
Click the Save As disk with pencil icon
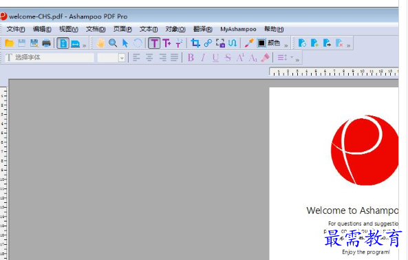[34, 43]
